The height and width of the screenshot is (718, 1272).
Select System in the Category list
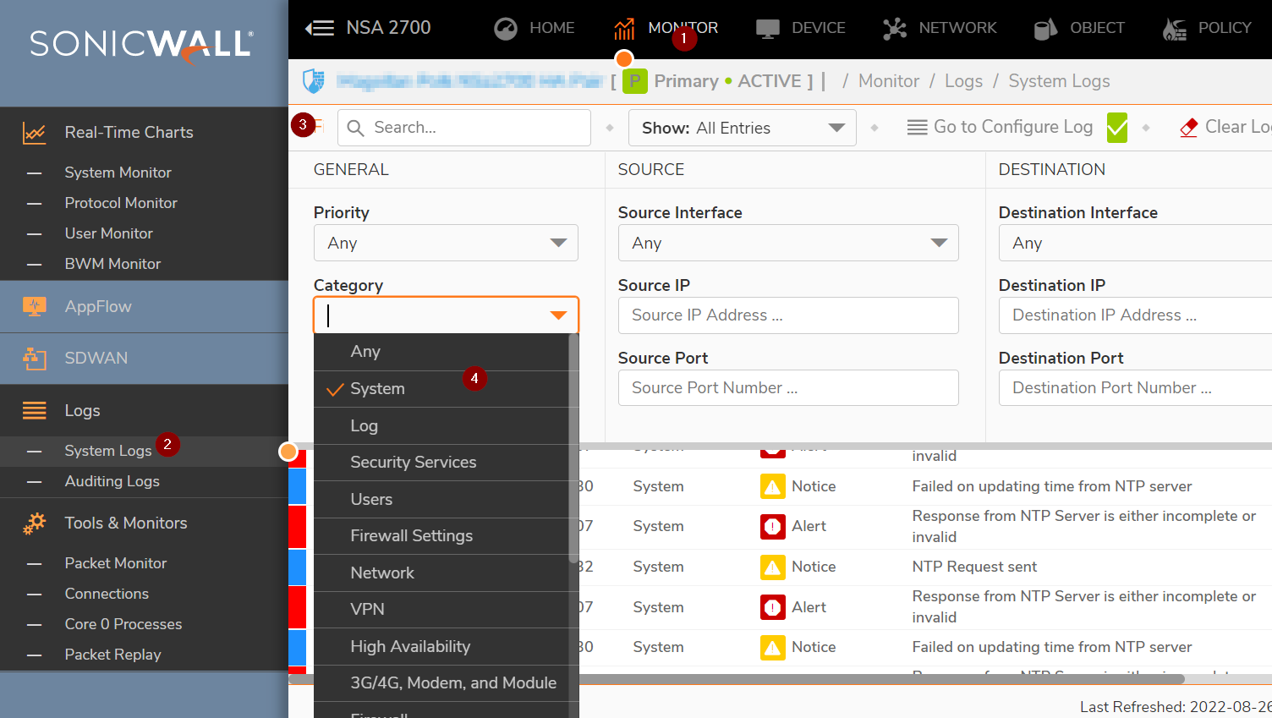[x=441, y=389]
